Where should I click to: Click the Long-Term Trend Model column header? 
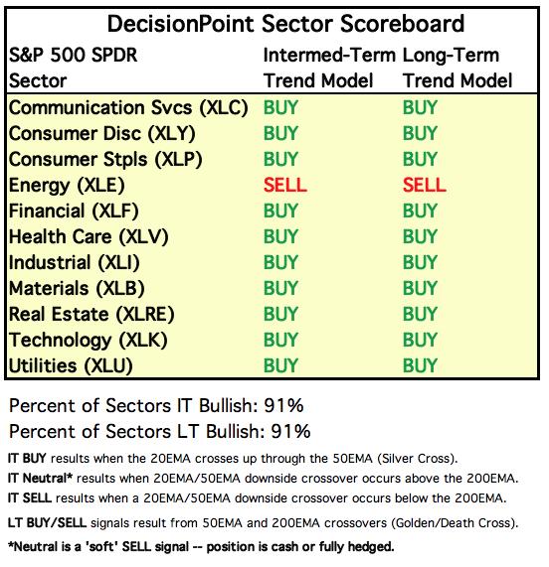point(457,68)
